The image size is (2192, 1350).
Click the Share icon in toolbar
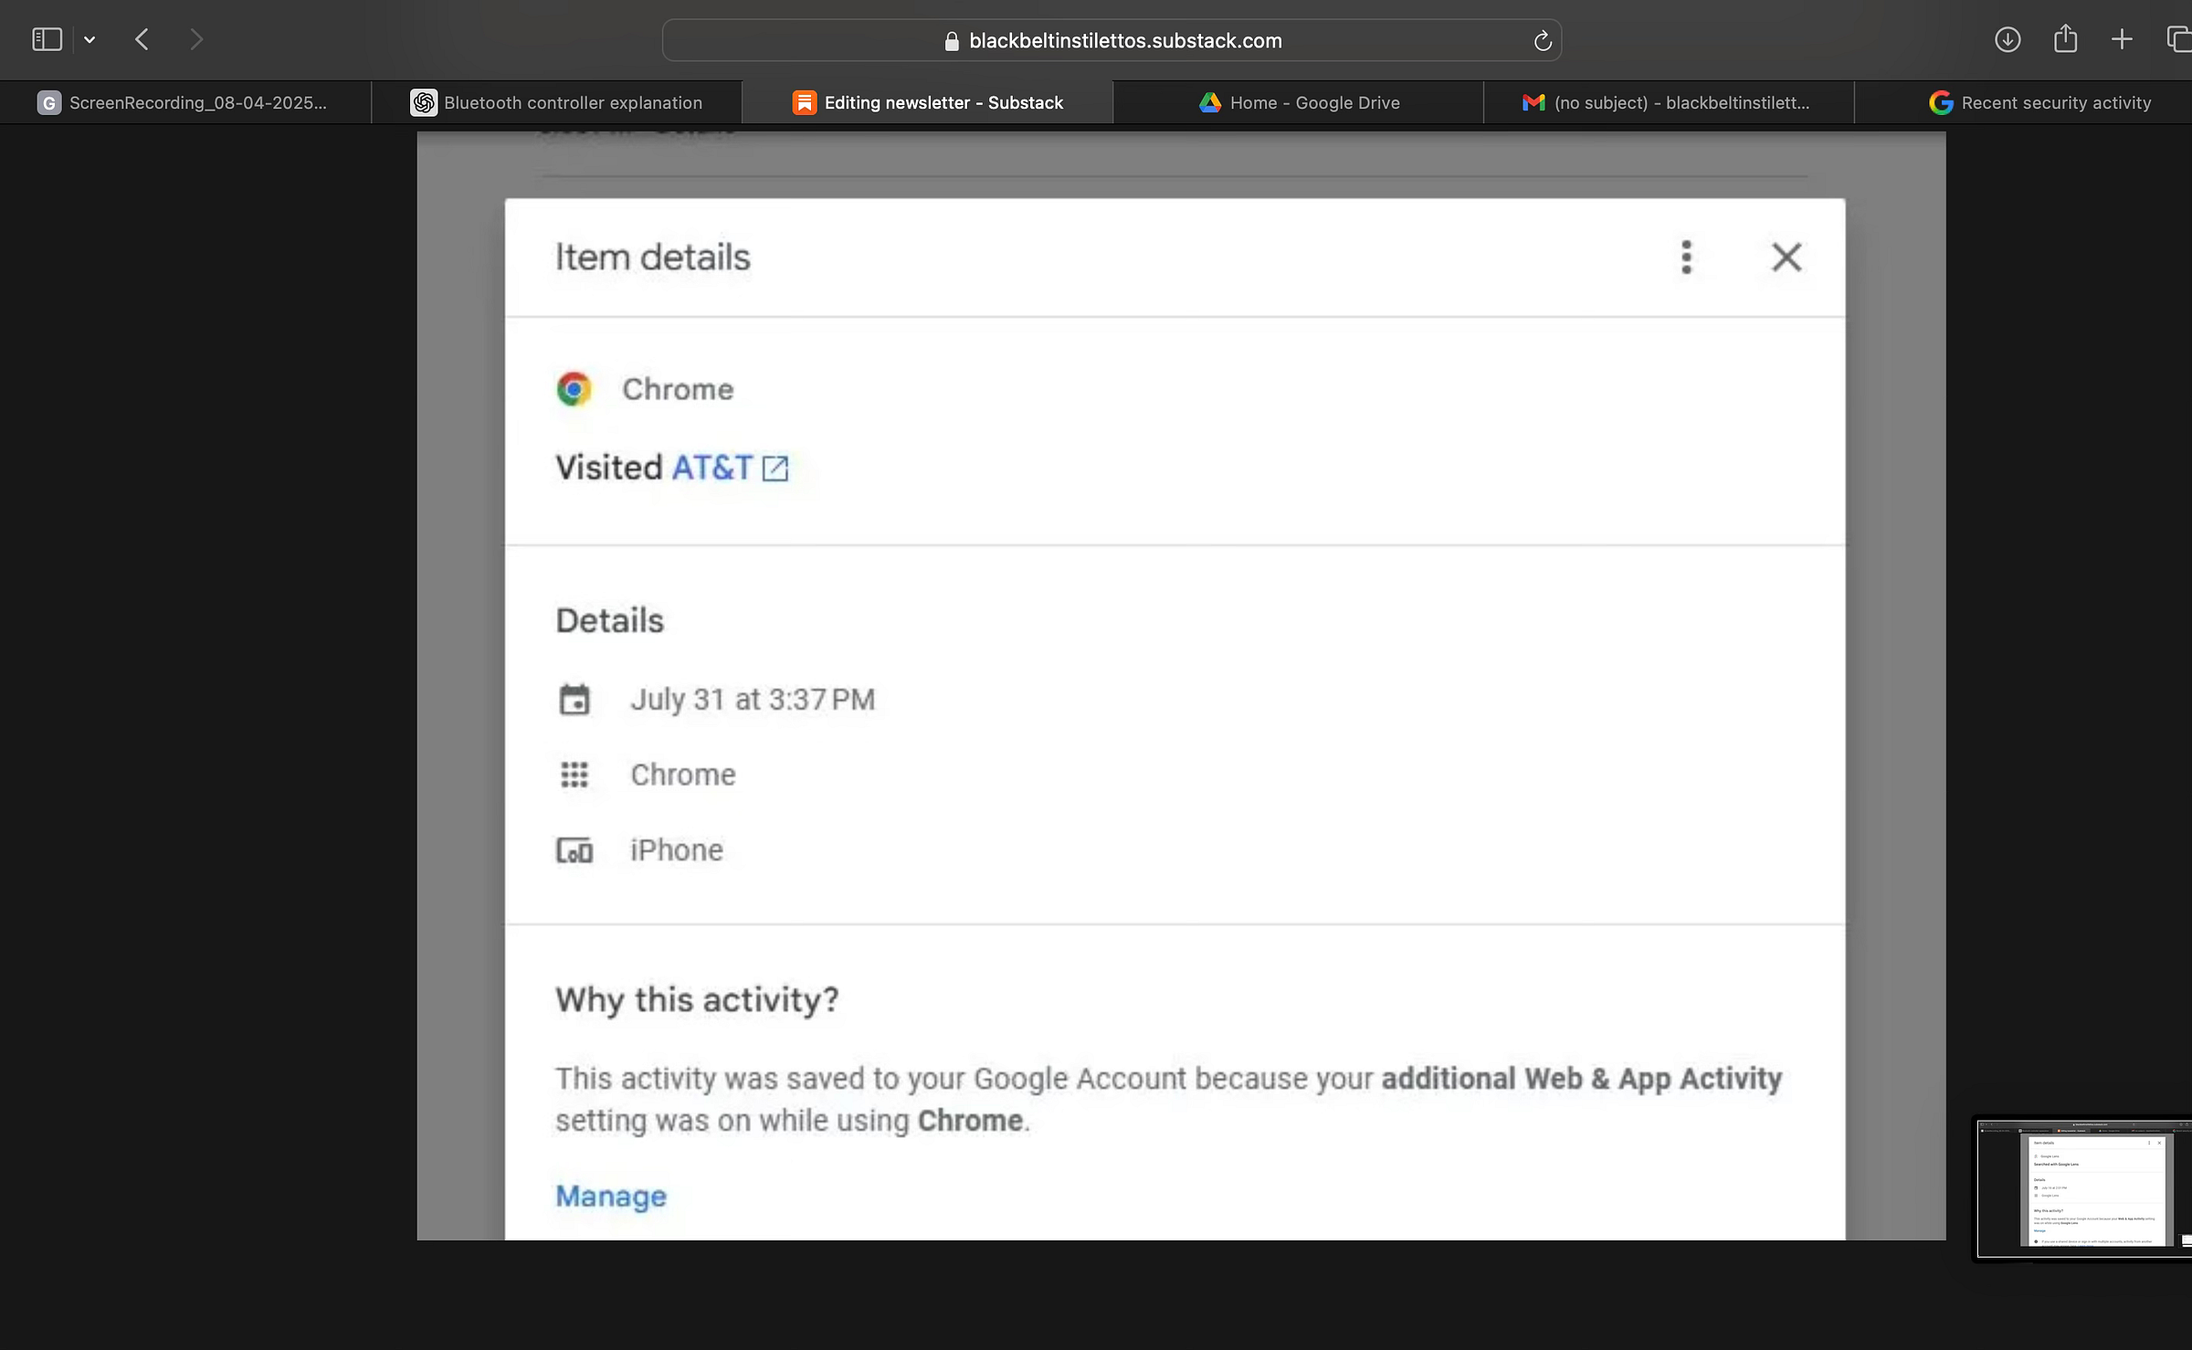click(2065, 39)
